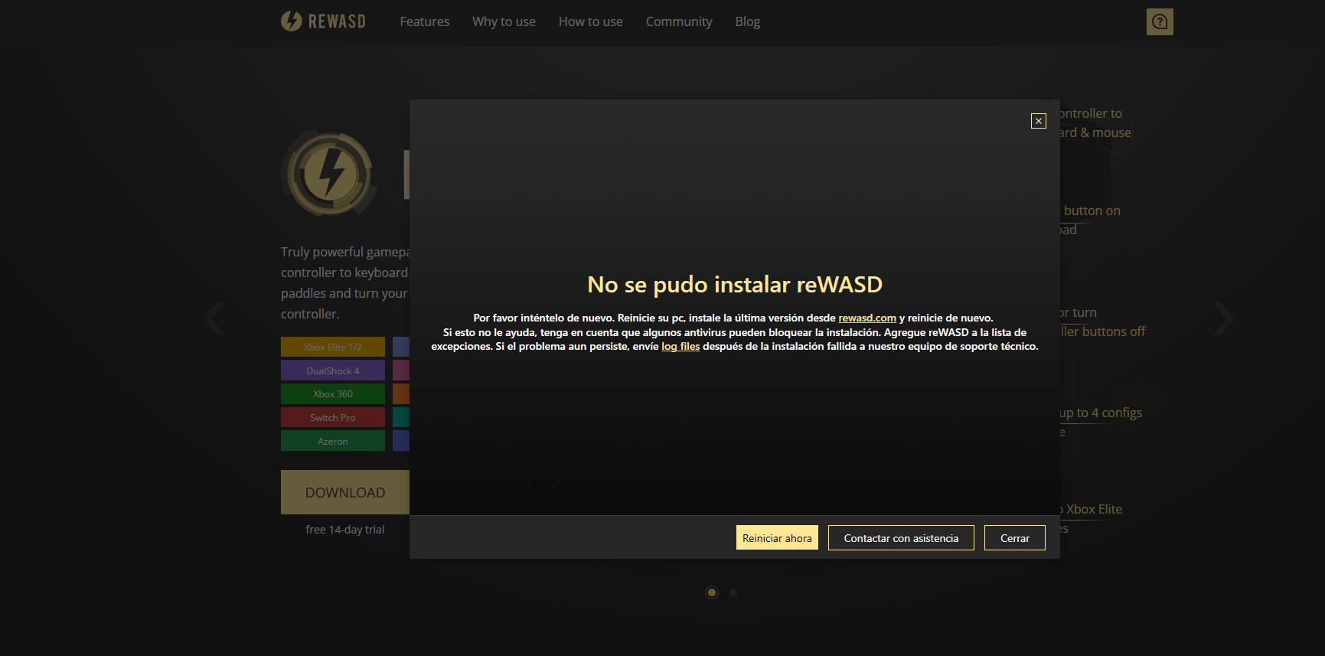This screenshot has height=656, width=1325.
Task: Open the log files link
Action: [x=680, y=347]
